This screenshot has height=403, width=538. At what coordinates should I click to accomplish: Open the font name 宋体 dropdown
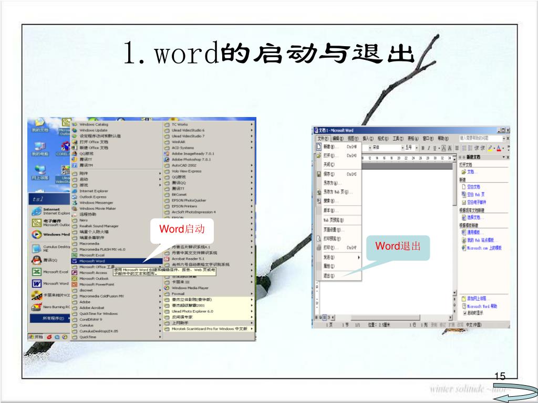click(x=402, y=147)
